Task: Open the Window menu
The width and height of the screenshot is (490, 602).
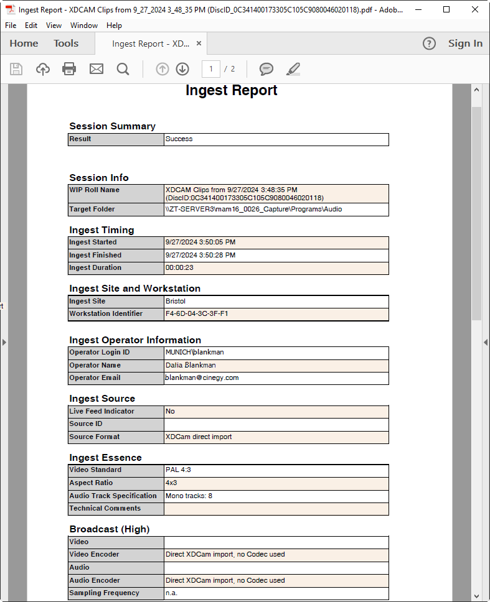Action: [84, 25]
